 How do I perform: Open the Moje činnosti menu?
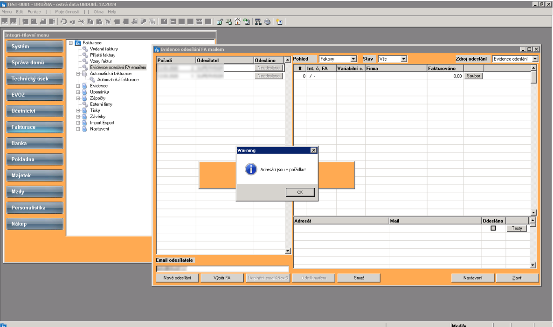[x=67, y=12]
